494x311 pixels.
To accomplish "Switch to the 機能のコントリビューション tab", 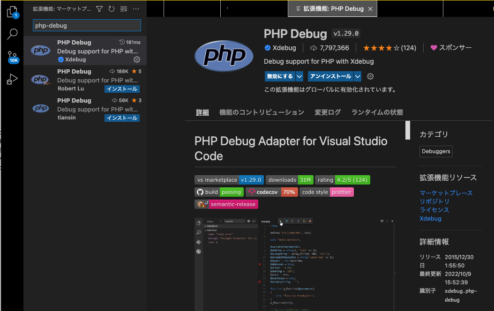I will (260, 112).
